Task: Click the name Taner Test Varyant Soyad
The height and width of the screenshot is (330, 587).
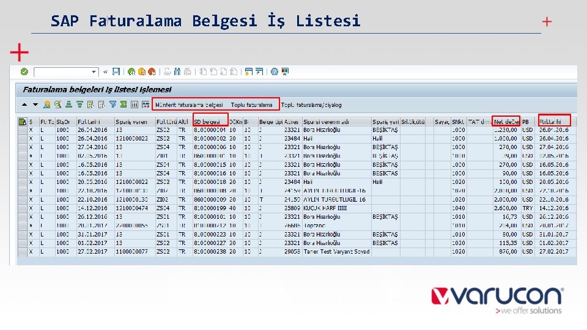Action: pos(336,251)
